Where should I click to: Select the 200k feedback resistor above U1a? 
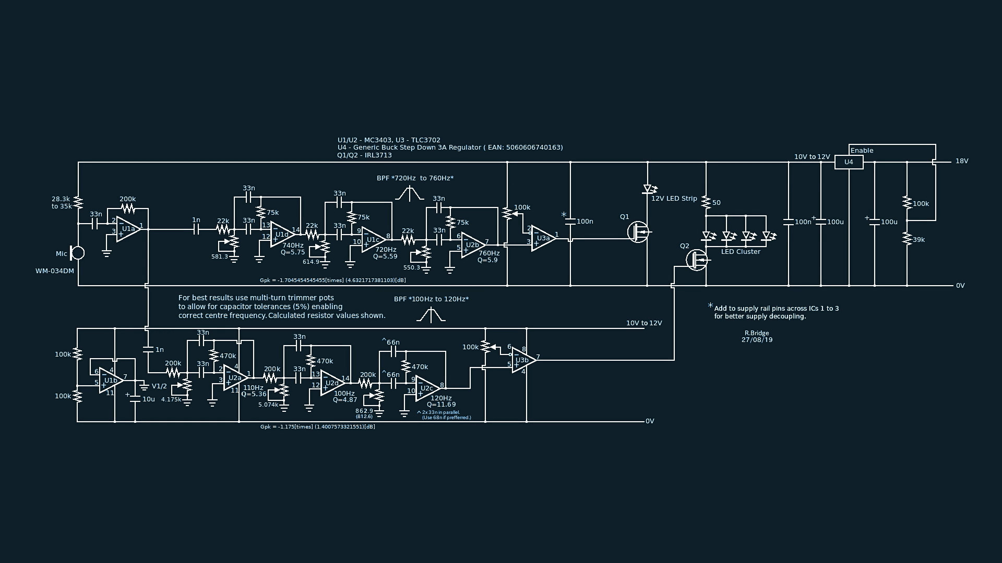(x=128, y=209)
